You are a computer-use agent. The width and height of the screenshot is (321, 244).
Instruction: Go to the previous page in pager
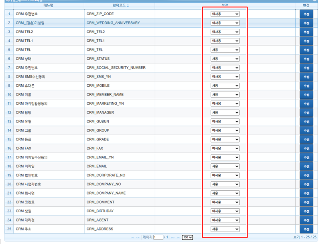pos(138,238)
